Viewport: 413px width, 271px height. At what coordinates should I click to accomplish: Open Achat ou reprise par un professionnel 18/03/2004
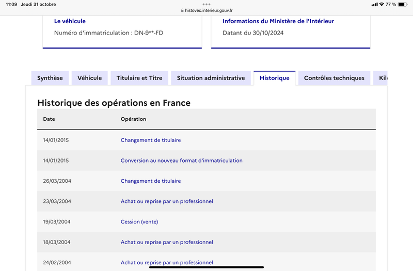click(x=167, y=242)
